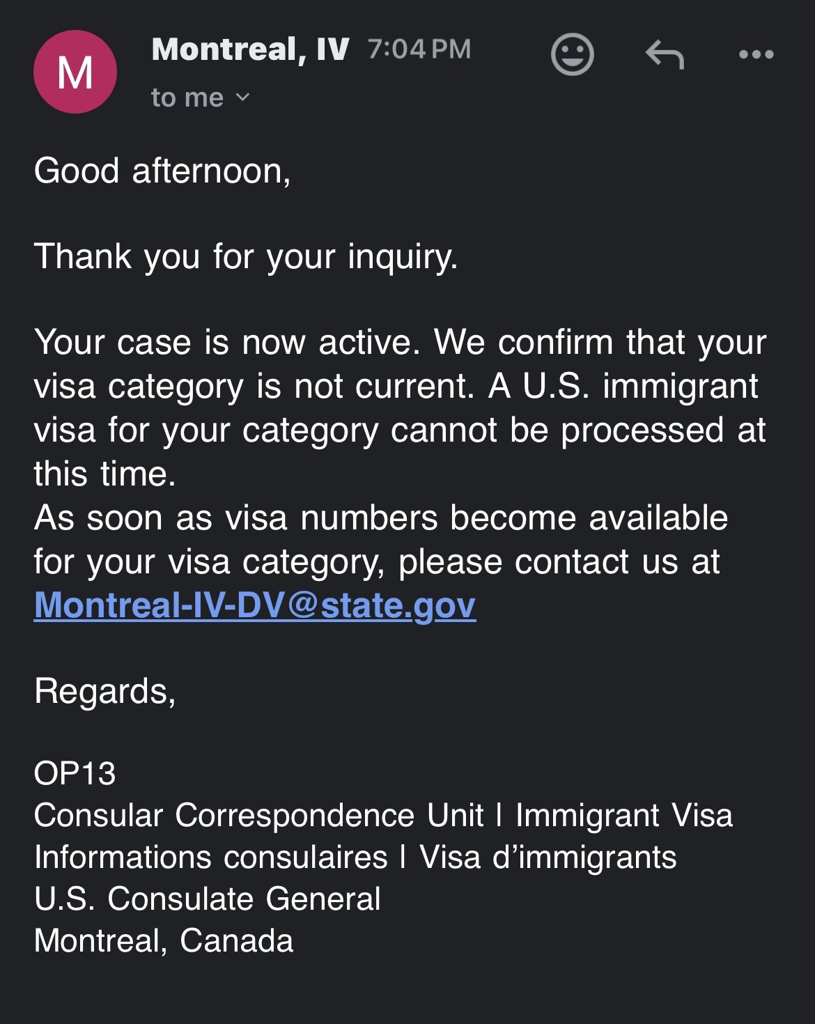Open sender name Montreal, IV
This screenshot has height=1024, width=815.
(250, 49)
